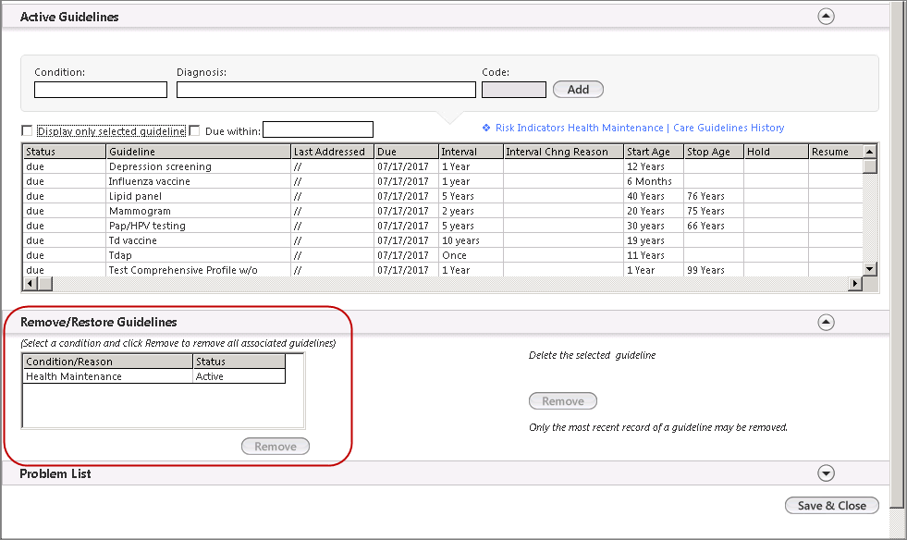
Task: Click the 76 Years stop age cell
Action: (714, 196)
